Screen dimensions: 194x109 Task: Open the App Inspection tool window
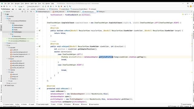pyautogui.click(x=94, y=104)
